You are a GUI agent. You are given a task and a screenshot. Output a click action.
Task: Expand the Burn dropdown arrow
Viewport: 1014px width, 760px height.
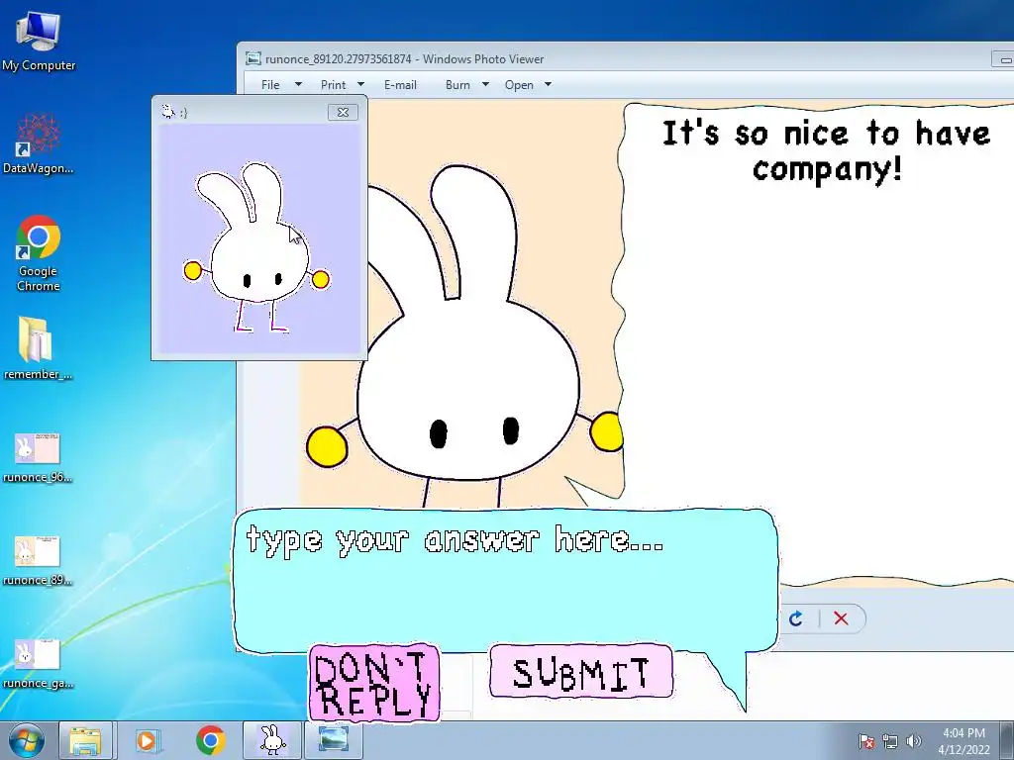pyautogui.click(x=485, y=85)
